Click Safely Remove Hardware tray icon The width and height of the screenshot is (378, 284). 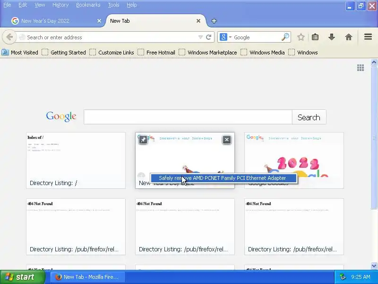click(x=342, y=277)
